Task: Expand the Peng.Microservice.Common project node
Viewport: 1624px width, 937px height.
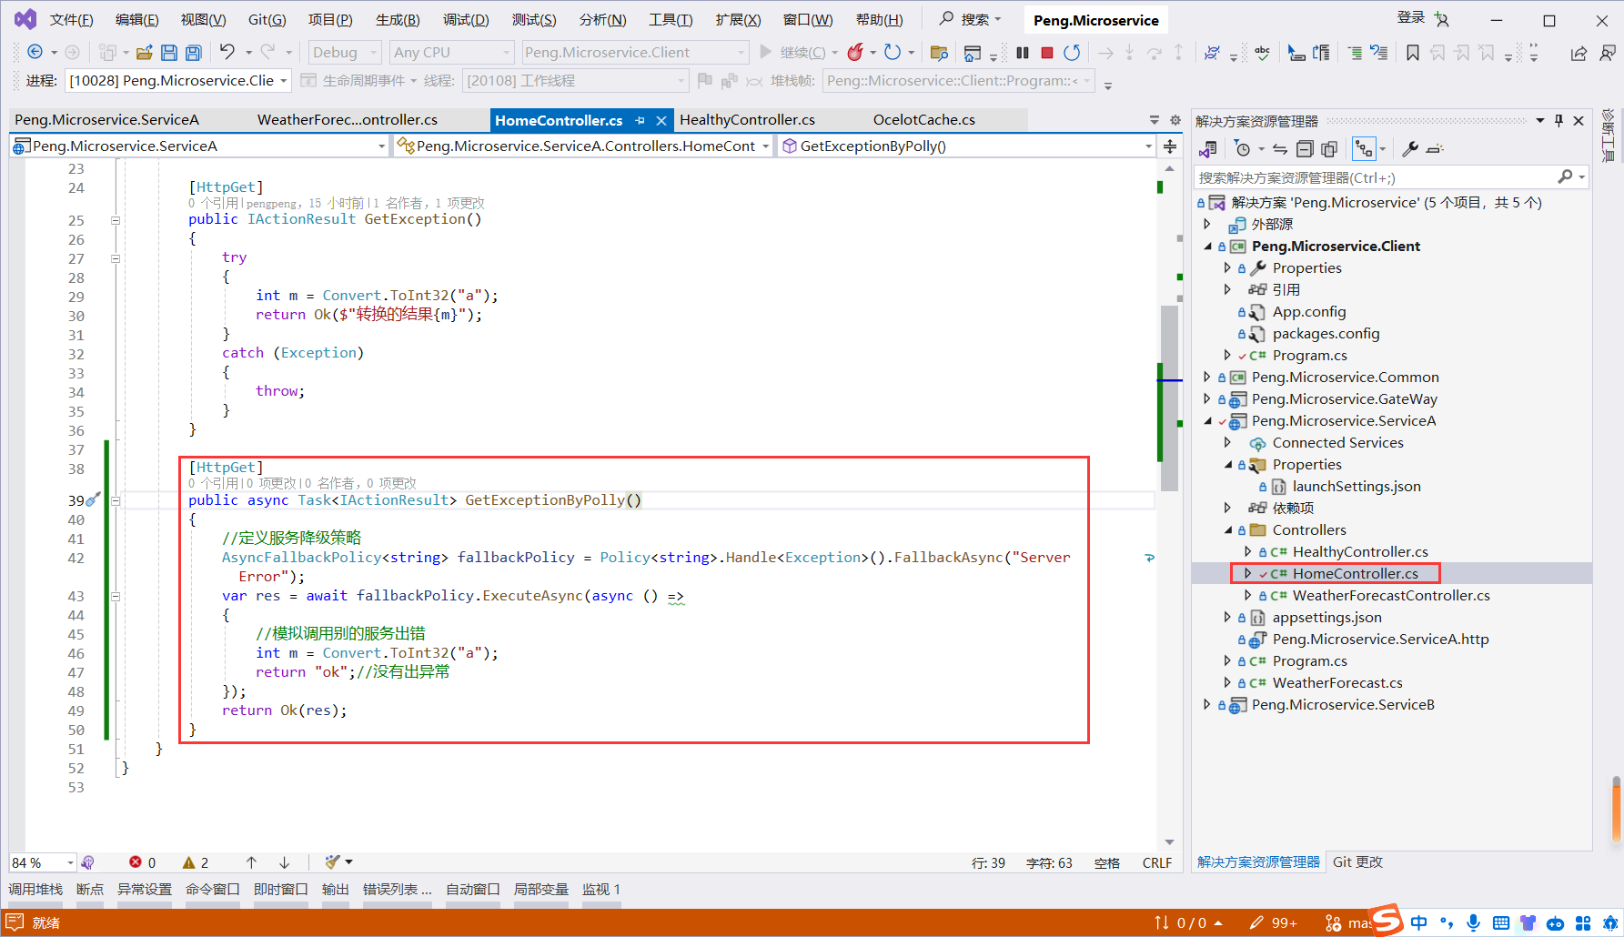Action: tap(1207, 377)
